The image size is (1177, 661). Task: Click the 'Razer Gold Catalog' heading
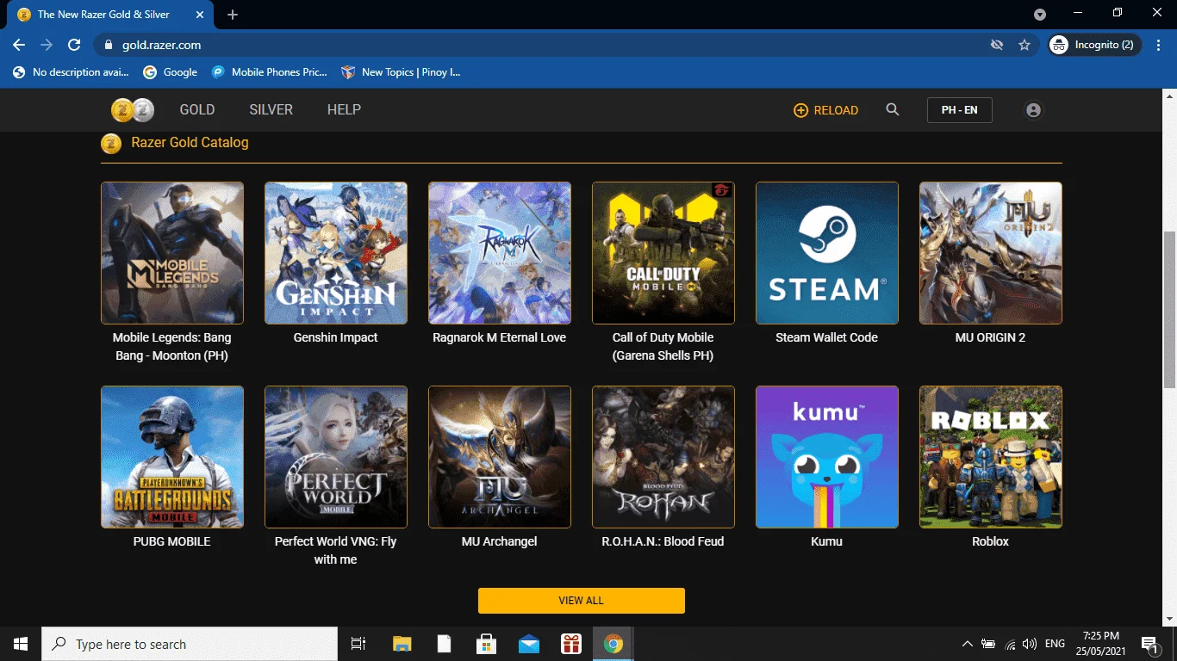pyautogui.click(x=190, y=142)
